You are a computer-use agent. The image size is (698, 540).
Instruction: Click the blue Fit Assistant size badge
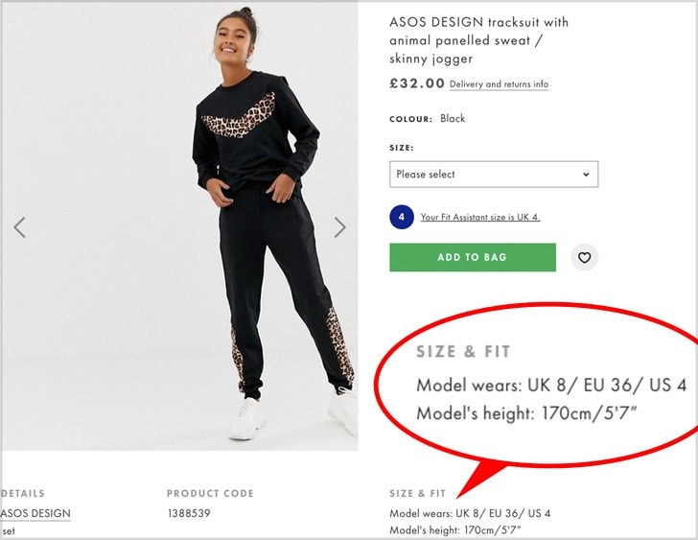click(x=402, y=217)
